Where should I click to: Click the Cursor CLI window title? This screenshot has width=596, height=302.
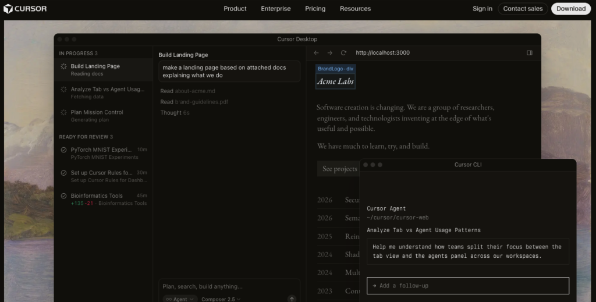468,165
